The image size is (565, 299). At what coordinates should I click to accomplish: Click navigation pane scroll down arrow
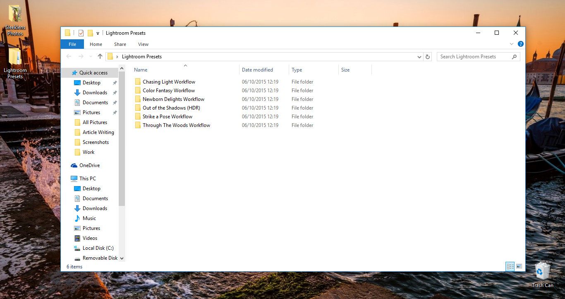pos(122,258)
